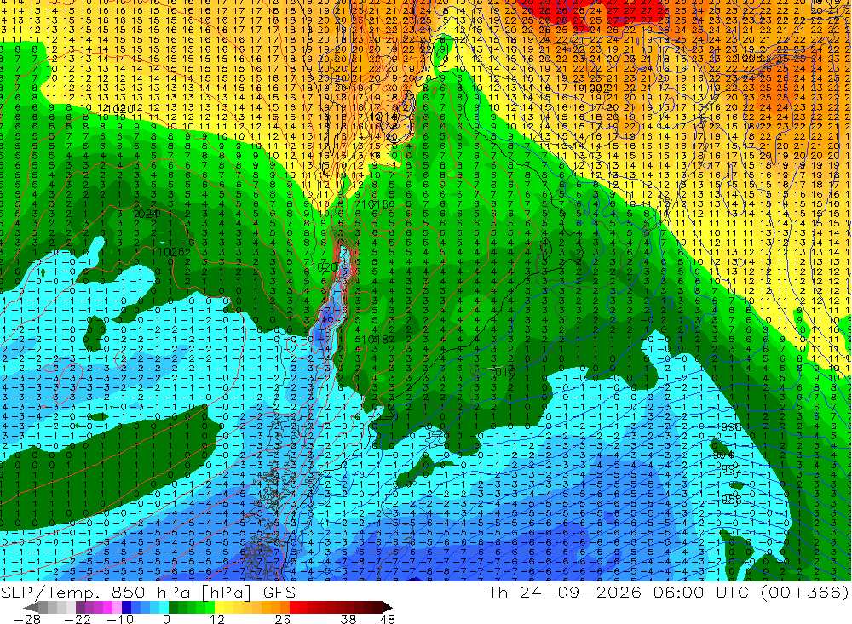
Task: Click the 1008 isobar label in orange area
Action: pyautogui.click(x=751, y=58)
